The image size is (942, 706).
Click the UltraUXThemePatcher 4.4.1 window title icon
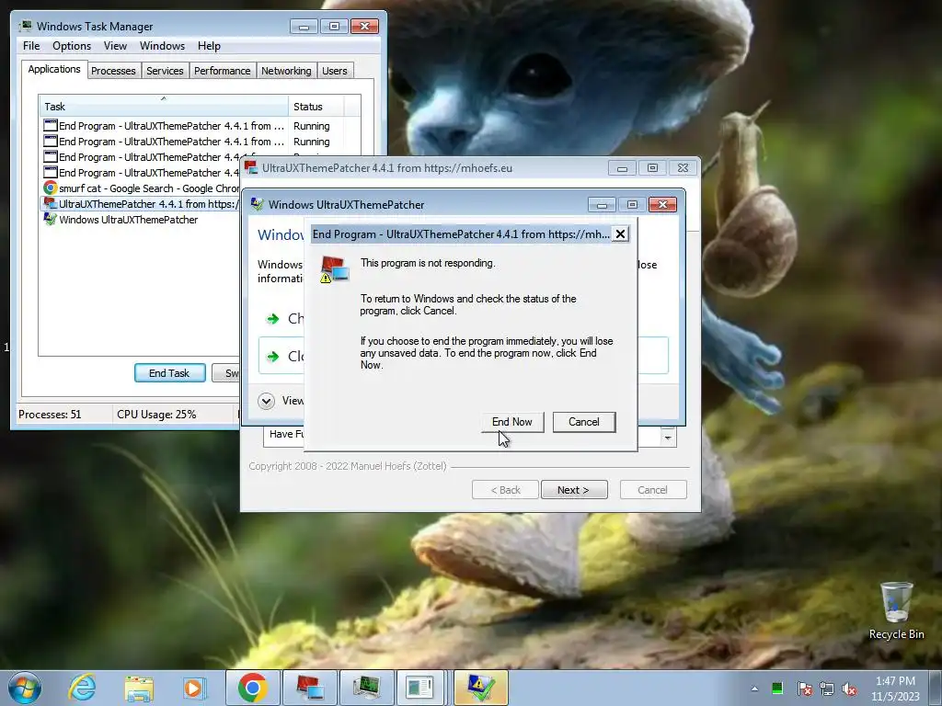pyautogui.click(x=251, y=168)
